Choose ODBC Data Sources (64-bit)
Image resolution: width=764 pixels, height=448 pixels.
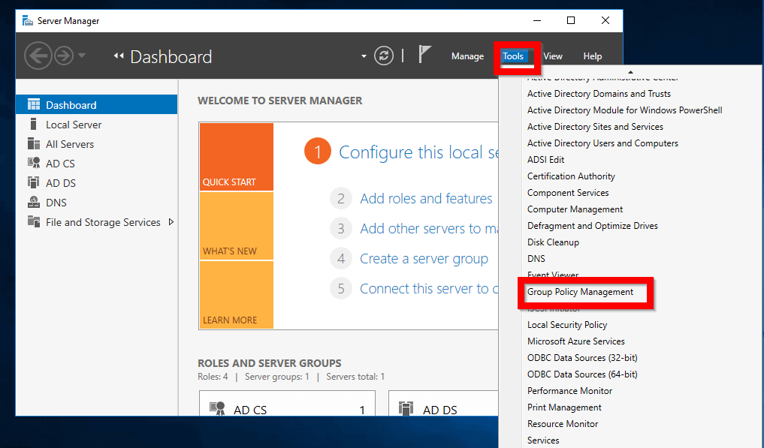(x=582, y=374)
